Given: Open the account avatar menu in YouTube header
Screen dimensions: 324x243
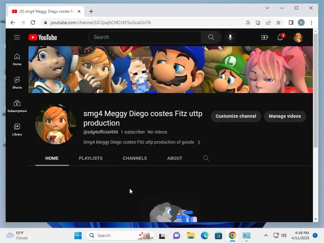Looking at the screenshot, I should coord(298,37).
